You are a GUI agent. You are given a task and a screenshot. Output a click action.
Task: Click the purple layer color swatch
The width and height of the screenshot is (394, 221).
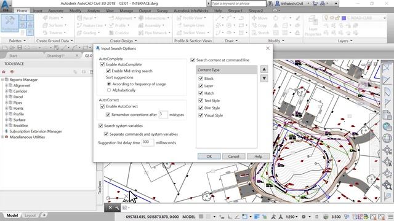(344, 18)
